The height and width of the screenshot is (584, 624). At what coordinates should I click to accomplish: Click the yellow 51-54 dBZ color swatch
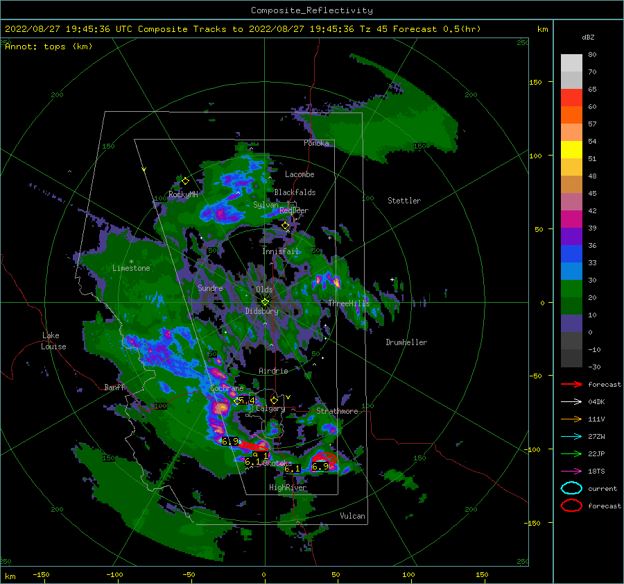coord(571,150)
